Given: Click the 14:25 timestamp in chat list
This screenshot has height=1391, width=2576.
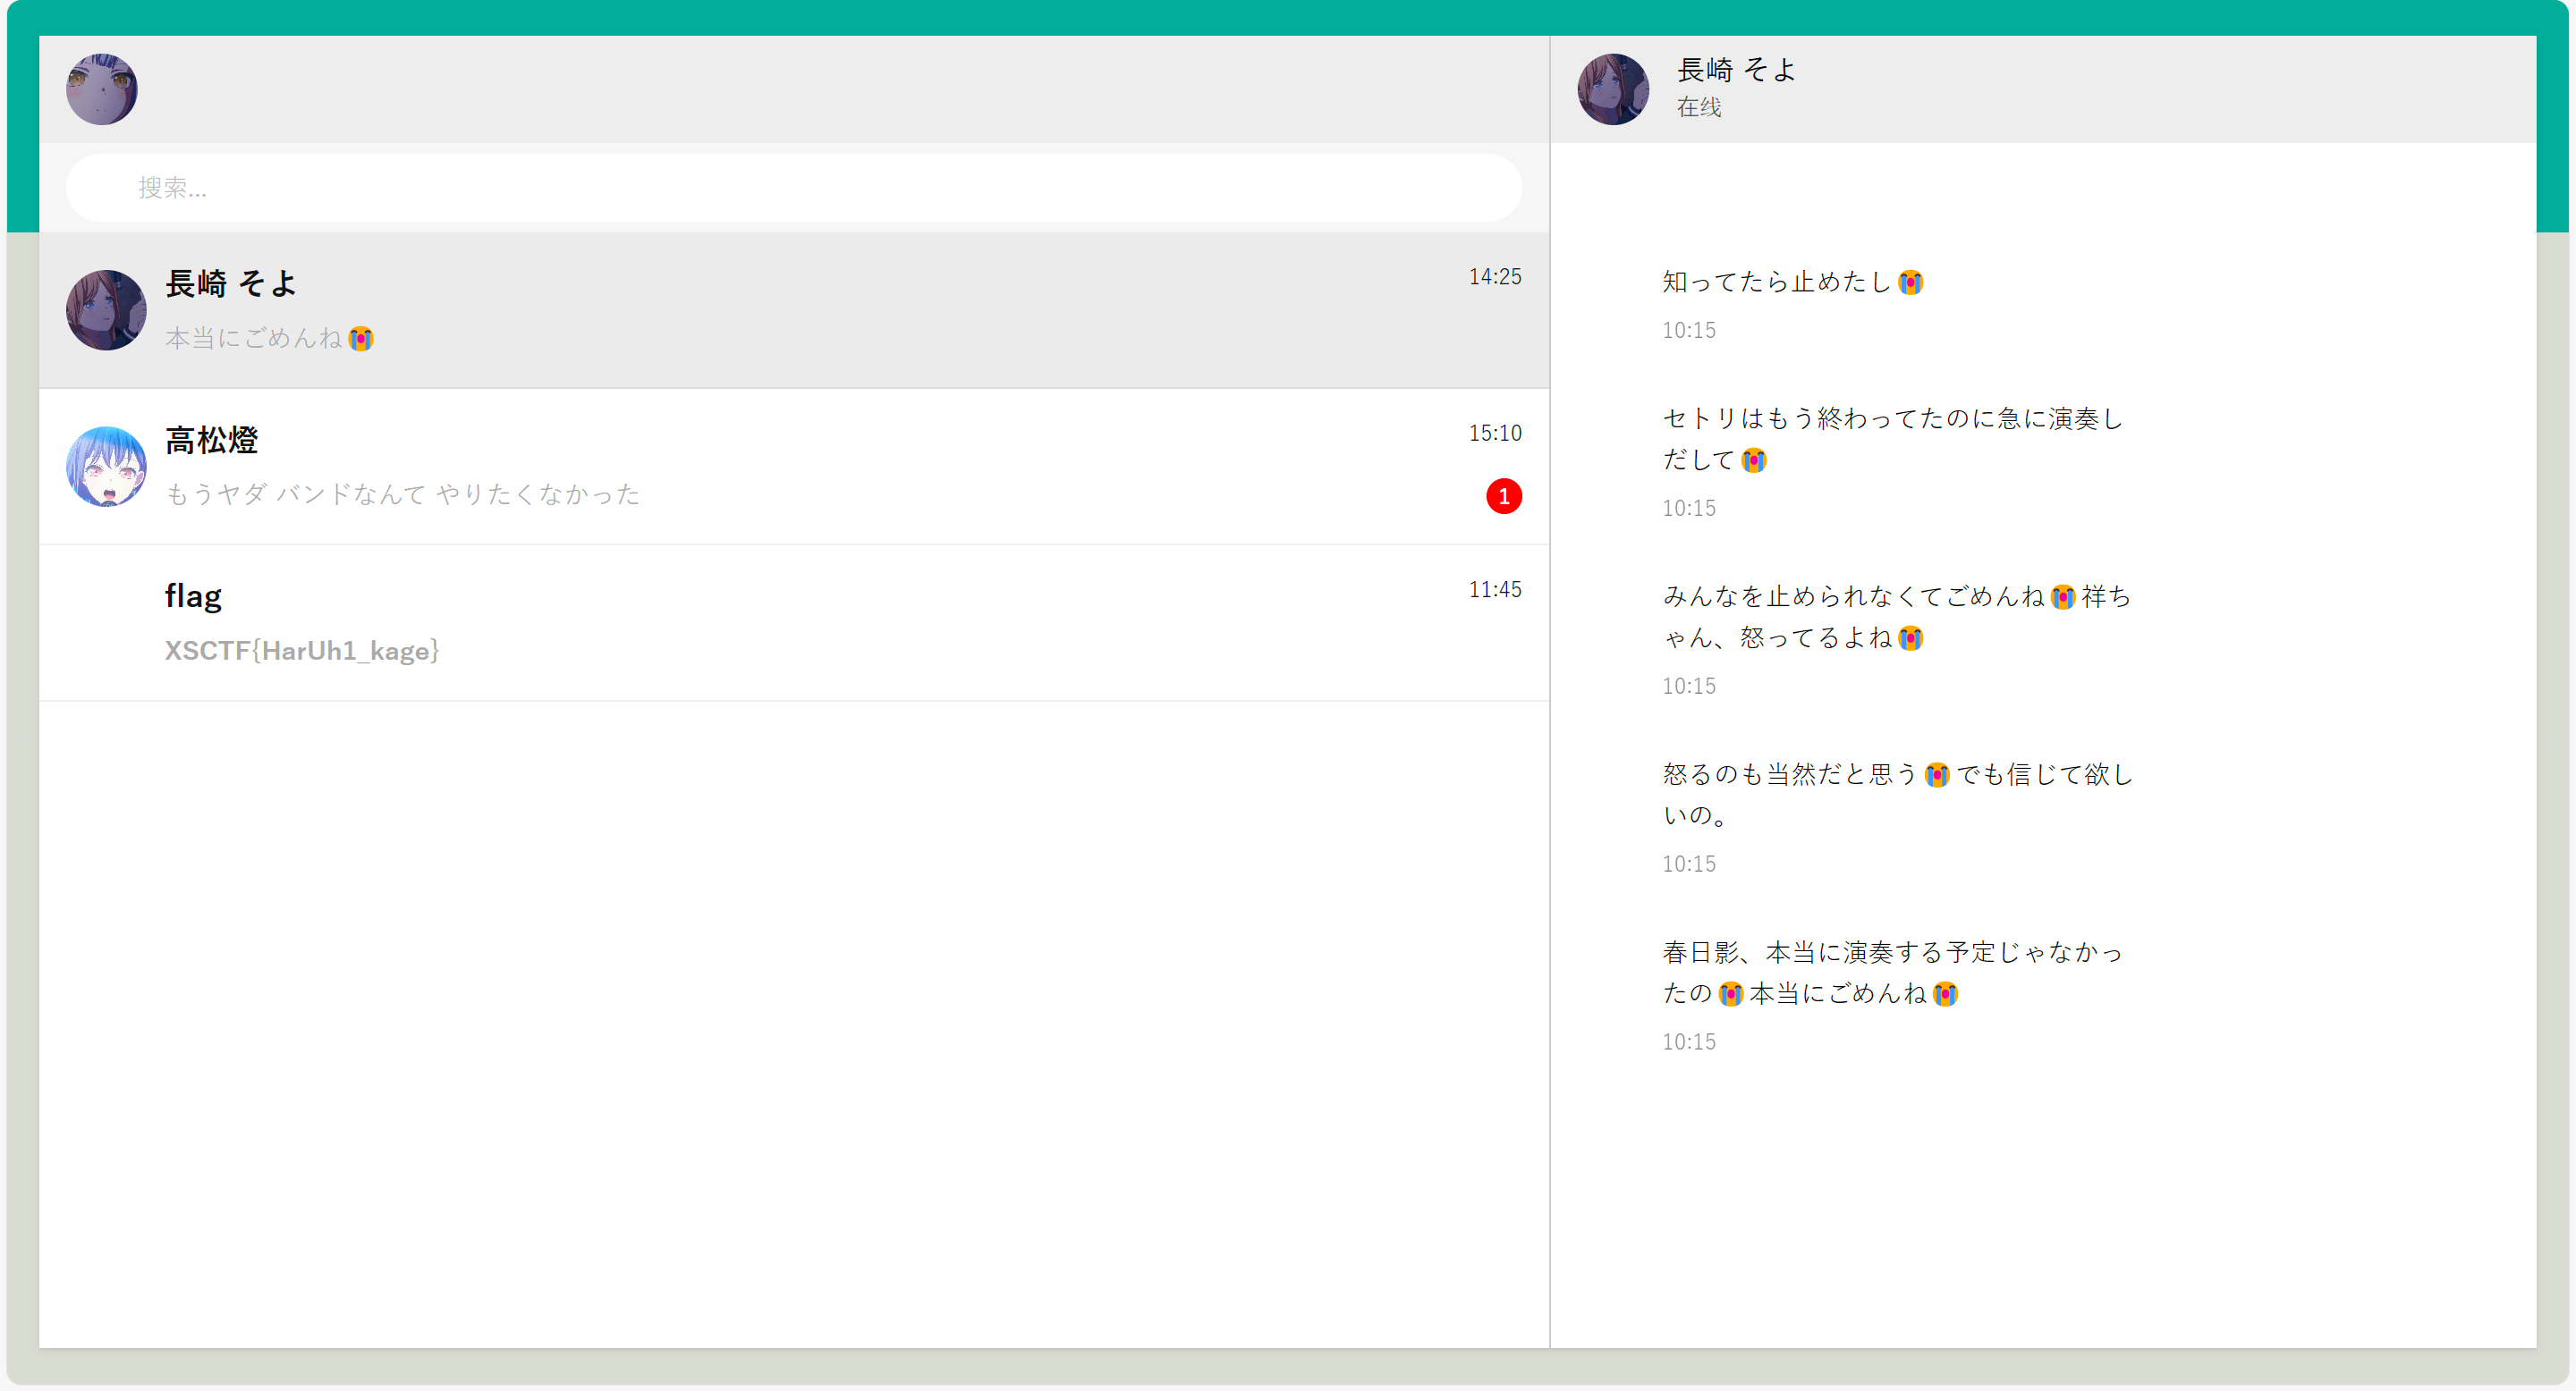Looking at the screenshot, I should tap(1494, 277).
